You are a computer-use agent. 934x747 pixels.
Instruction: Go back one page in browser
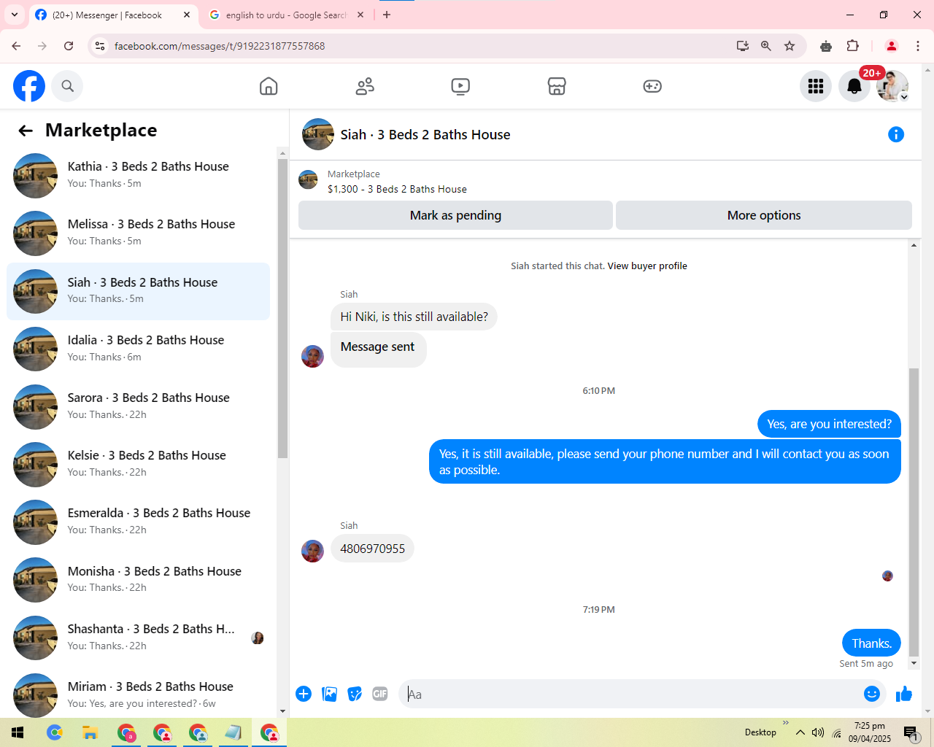16,46
